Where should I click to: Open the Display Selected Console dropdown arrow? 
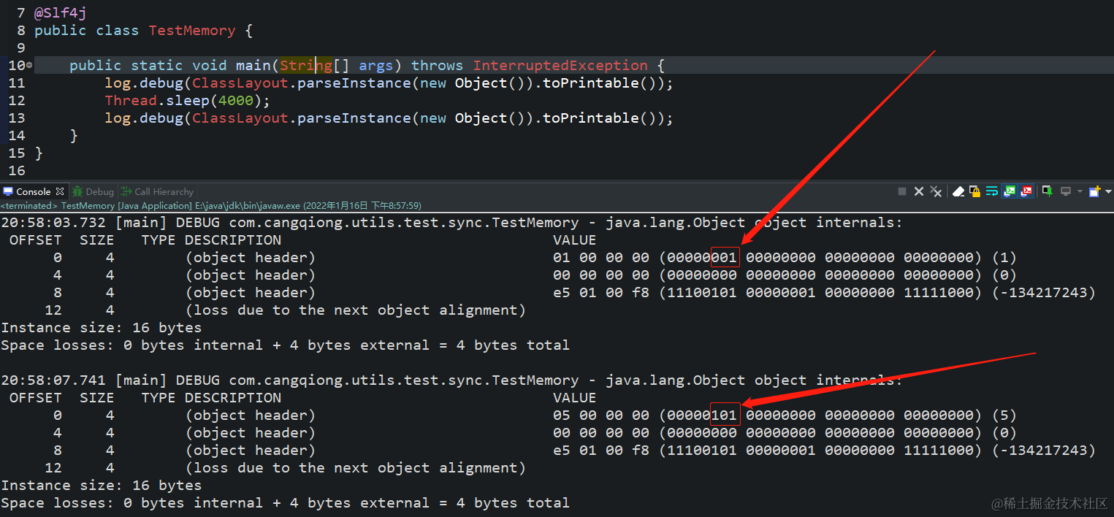tap(1080, 191)
